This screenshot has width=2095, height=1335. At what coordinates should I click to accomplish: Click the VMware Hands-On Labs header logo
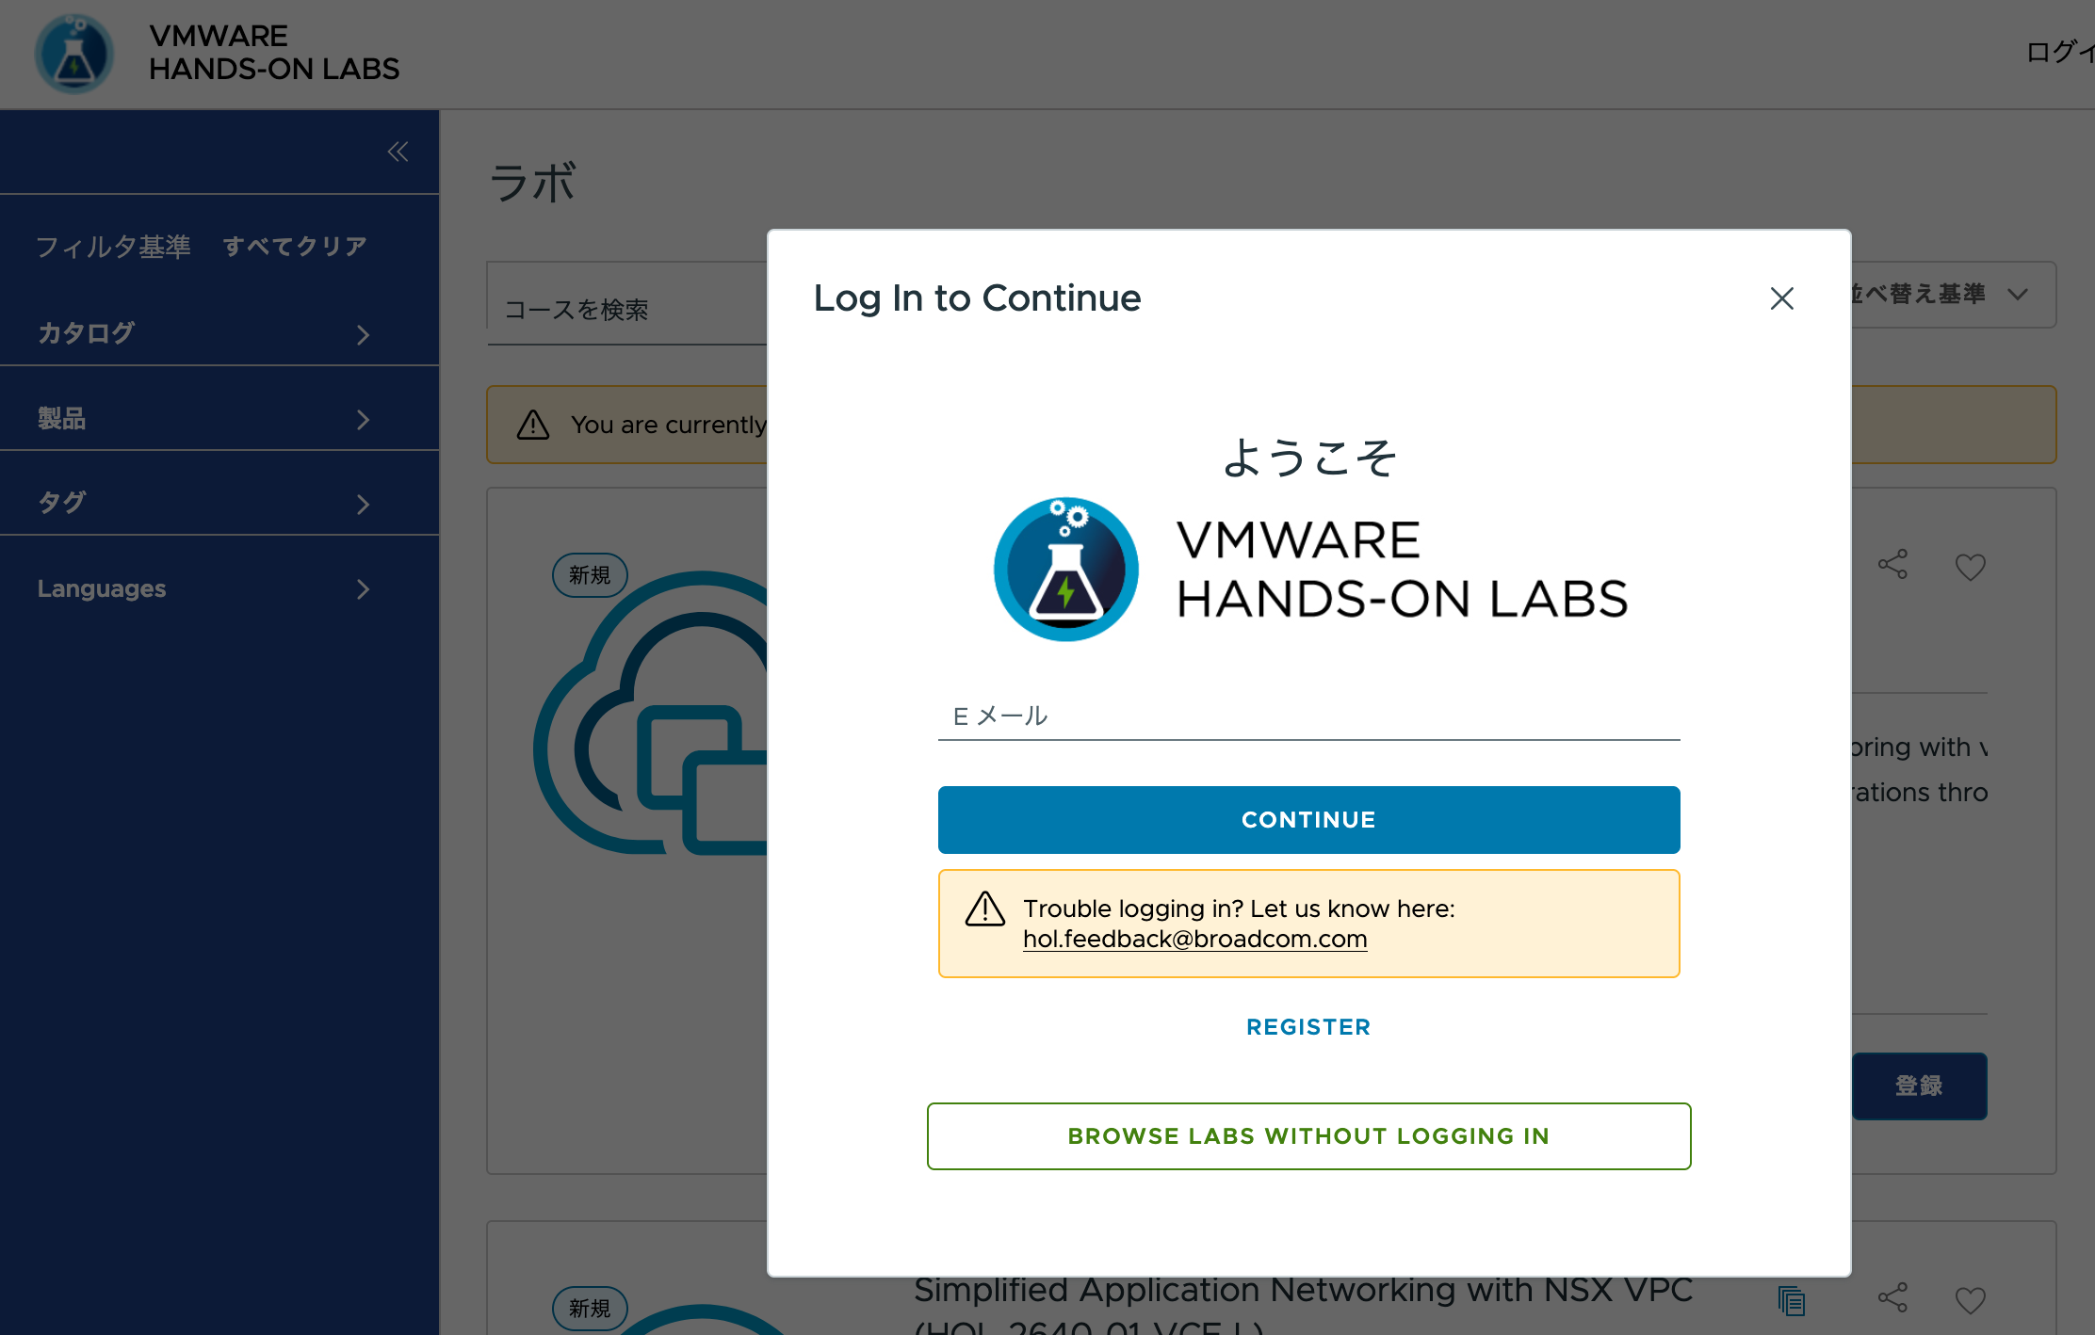(75, 54)
